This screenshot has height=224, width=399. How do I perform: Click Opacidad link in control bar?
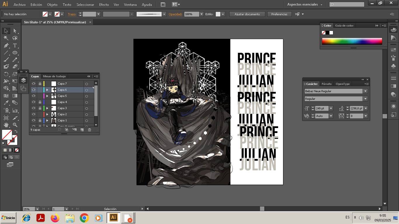[x=175, y=14]
